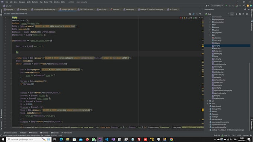Jump to previous highlighted error arrow
This screenshot has width=253, height=142.
pos(199,18)
